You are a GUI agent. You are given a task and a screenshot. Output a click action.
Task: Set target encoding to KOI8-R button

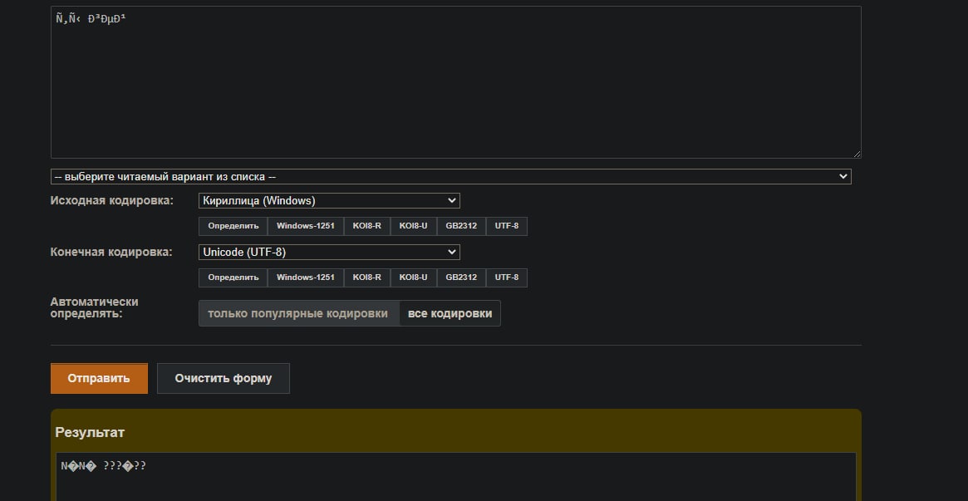tap(366, 278)
